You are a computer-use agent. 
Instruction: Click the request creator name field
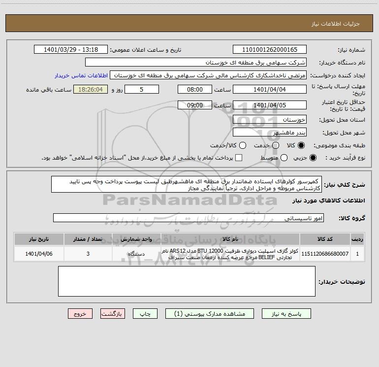(208, 75)
